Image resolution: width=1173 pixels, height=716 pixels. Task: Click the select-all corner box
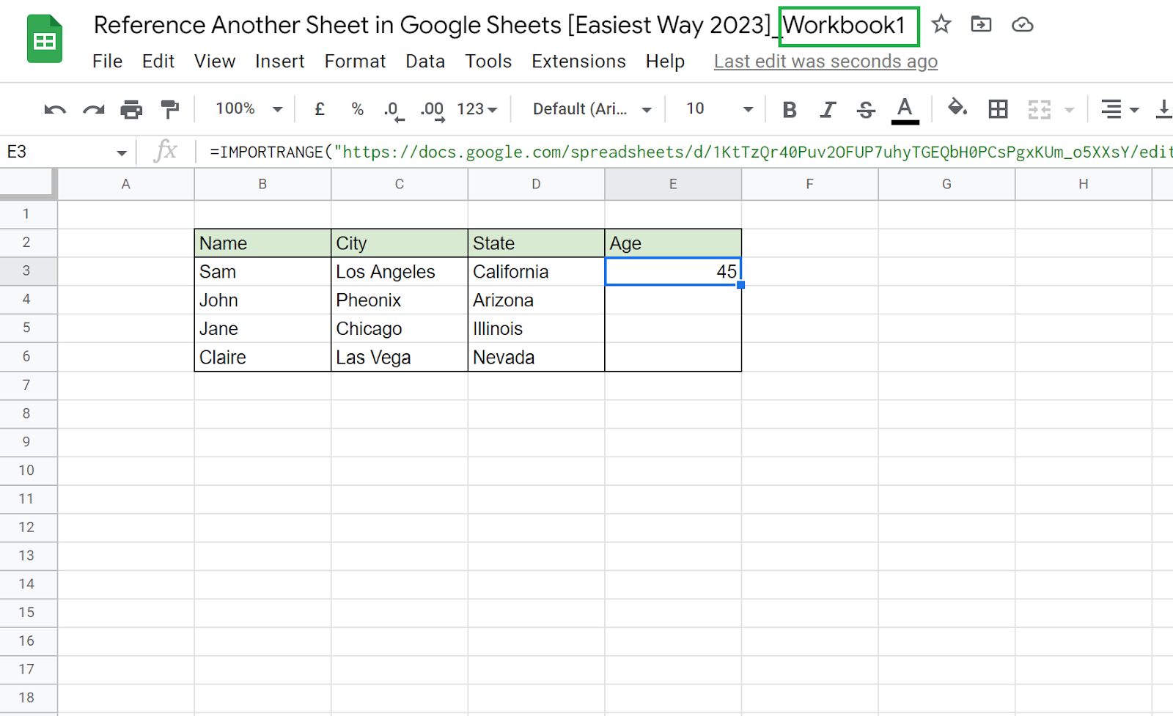[x=28, y=184]
